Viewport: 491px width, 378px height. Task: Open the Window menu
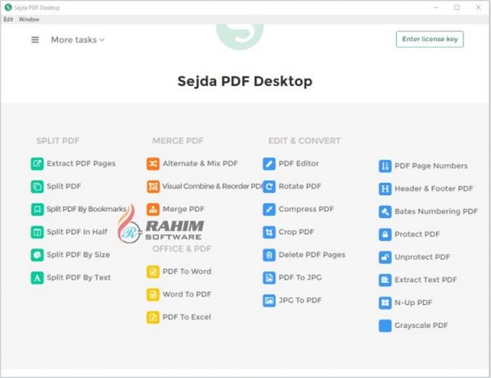pos(29,19)
